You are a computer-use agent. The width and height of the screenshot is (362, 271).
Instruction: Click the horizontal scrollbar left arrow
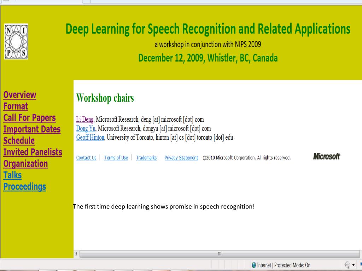pyautogui.click(x=76, y=254)
